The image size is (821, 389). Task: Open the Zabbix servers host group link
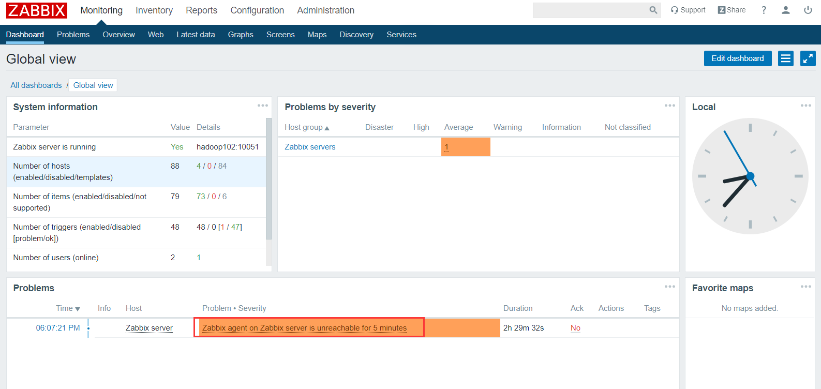310,147
